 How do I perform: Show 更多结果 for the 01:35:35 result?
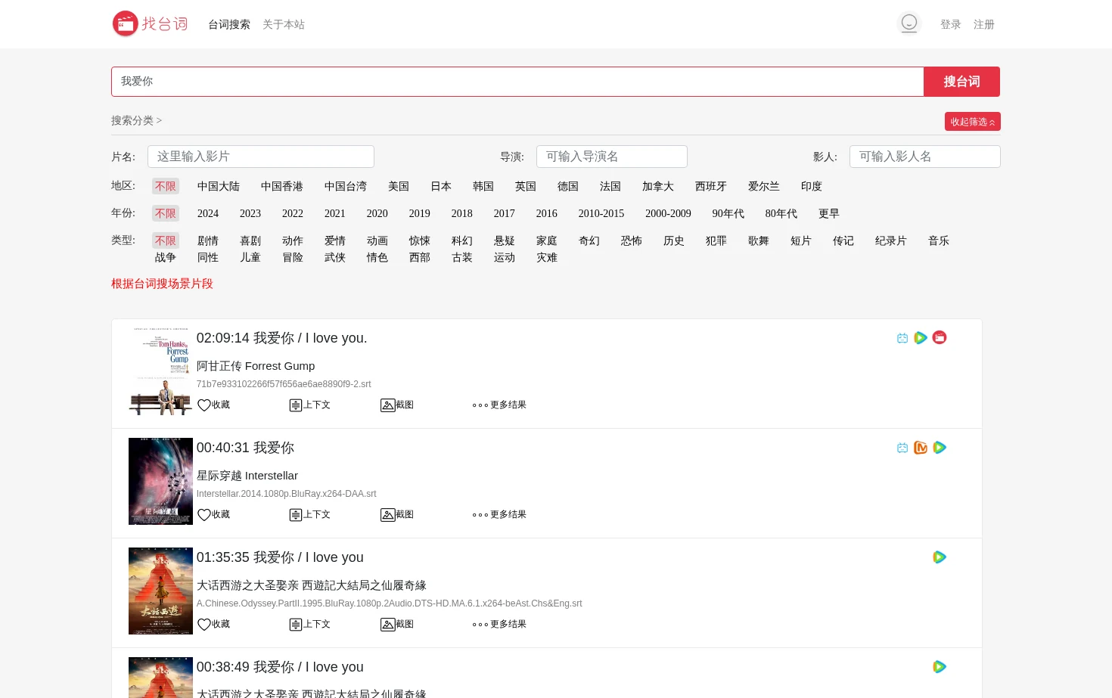click(x=499, y=625)
